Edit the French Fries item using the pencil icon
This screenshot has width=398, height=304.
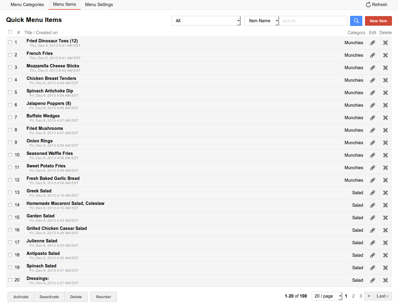pyautogui.click(x=372, y=55)
